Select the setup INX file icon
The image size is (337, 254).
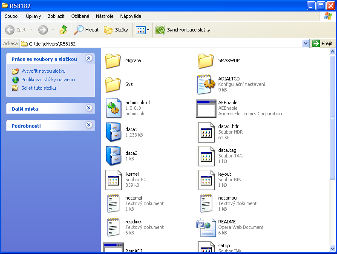[206, 247]
